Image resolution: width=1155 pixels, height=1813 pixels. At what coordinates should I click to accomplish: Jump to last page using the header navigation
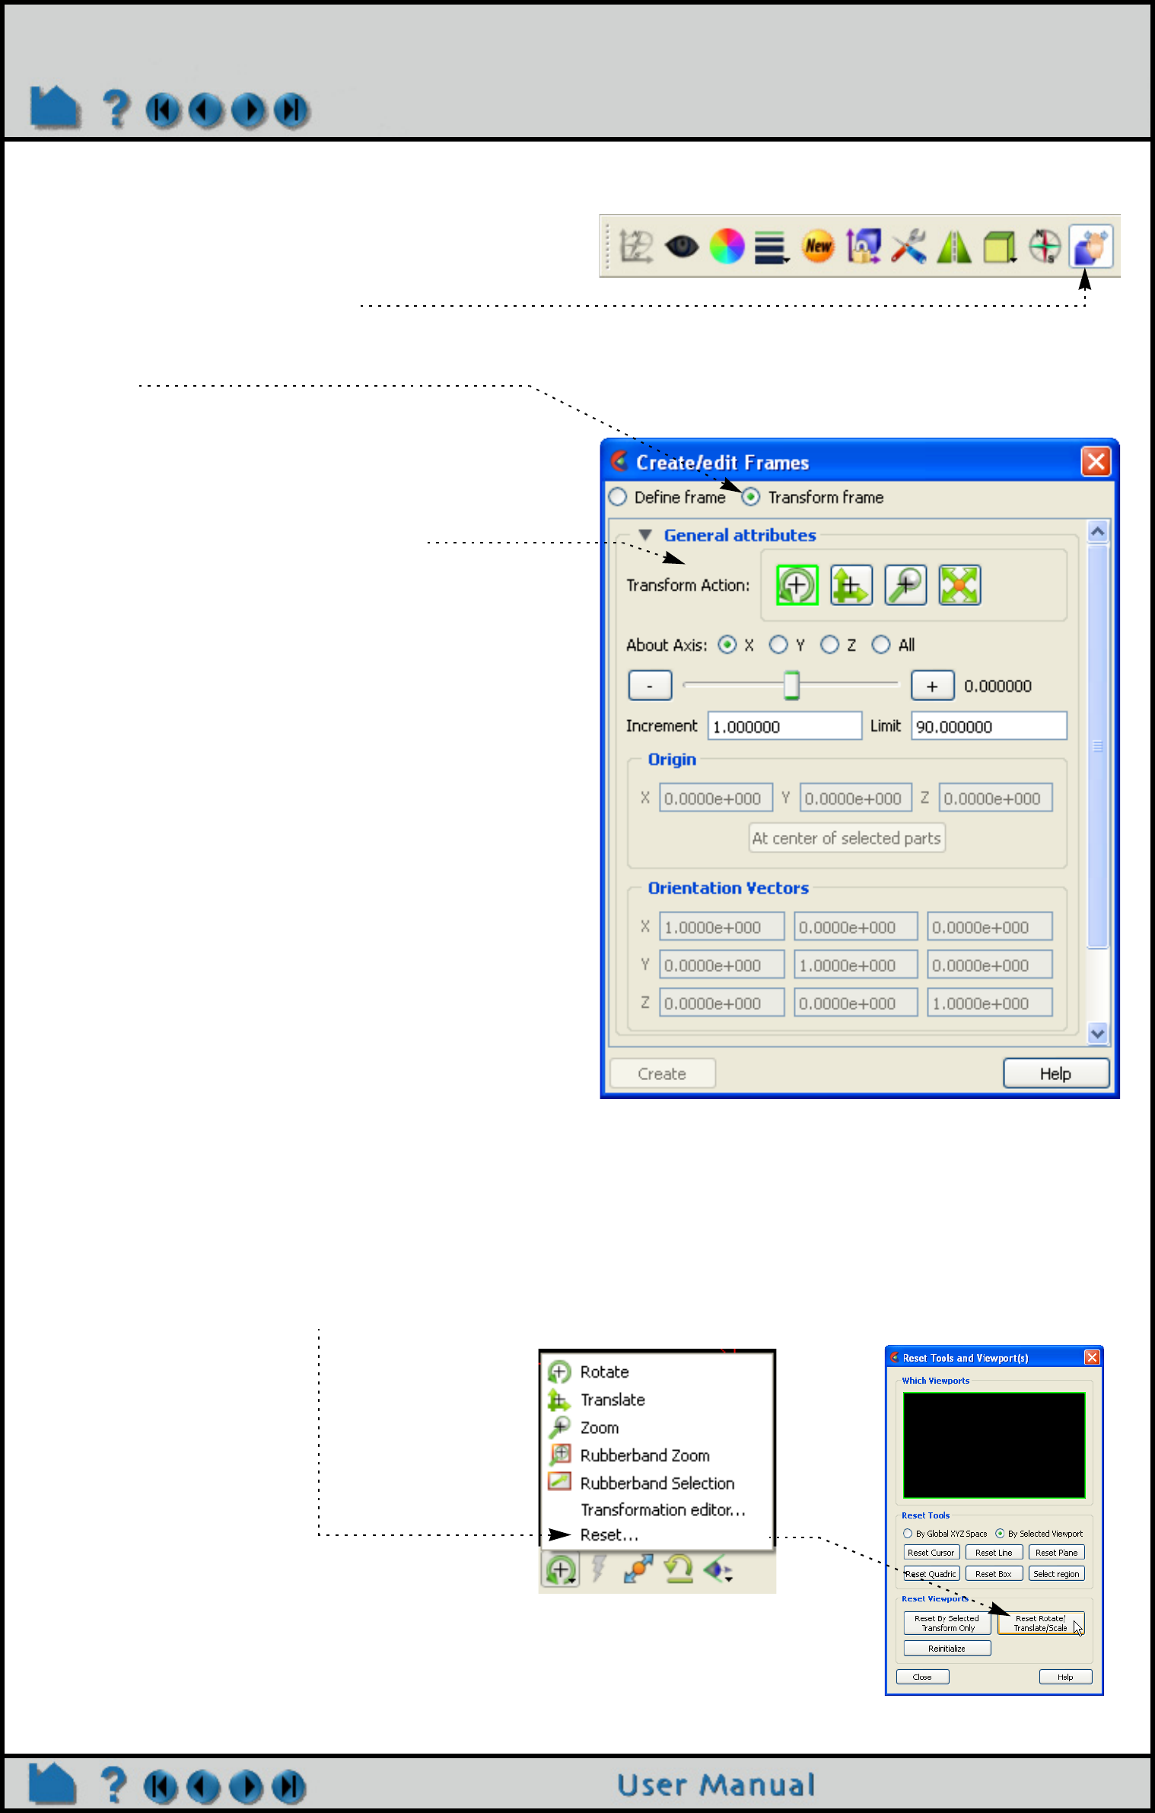point(291,110)
